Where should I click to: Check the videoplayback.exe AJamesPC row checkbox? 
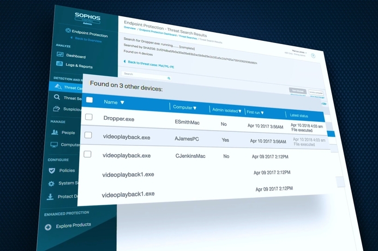(88, 135)
